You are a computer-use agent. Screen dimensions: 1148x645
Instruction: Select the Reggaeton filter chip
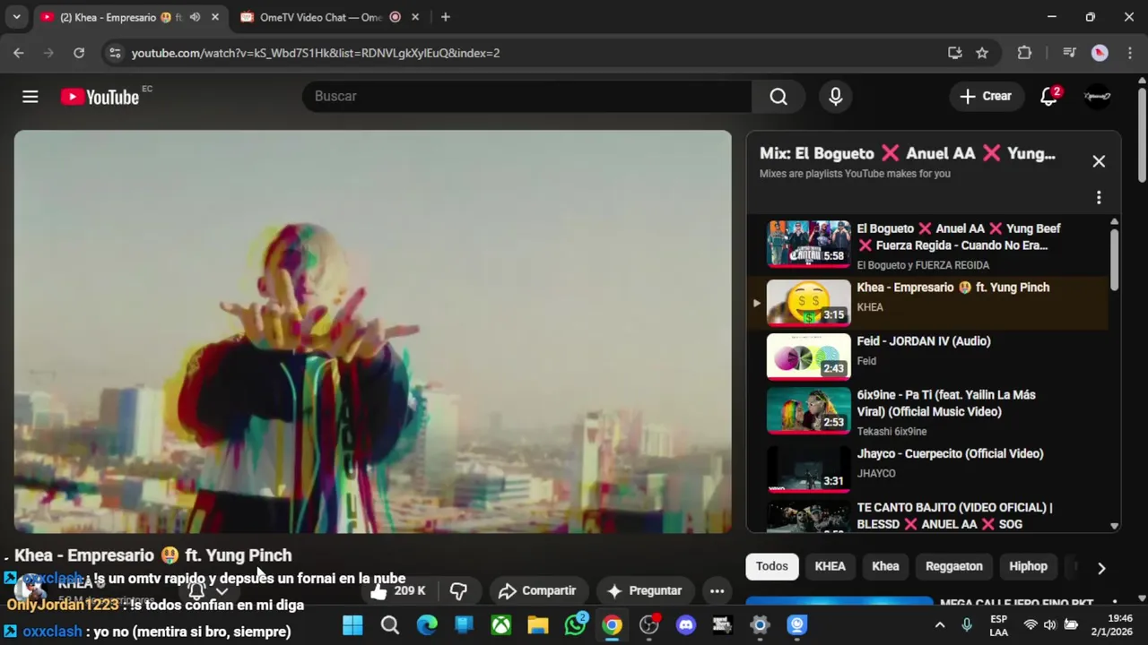[954, 566]
